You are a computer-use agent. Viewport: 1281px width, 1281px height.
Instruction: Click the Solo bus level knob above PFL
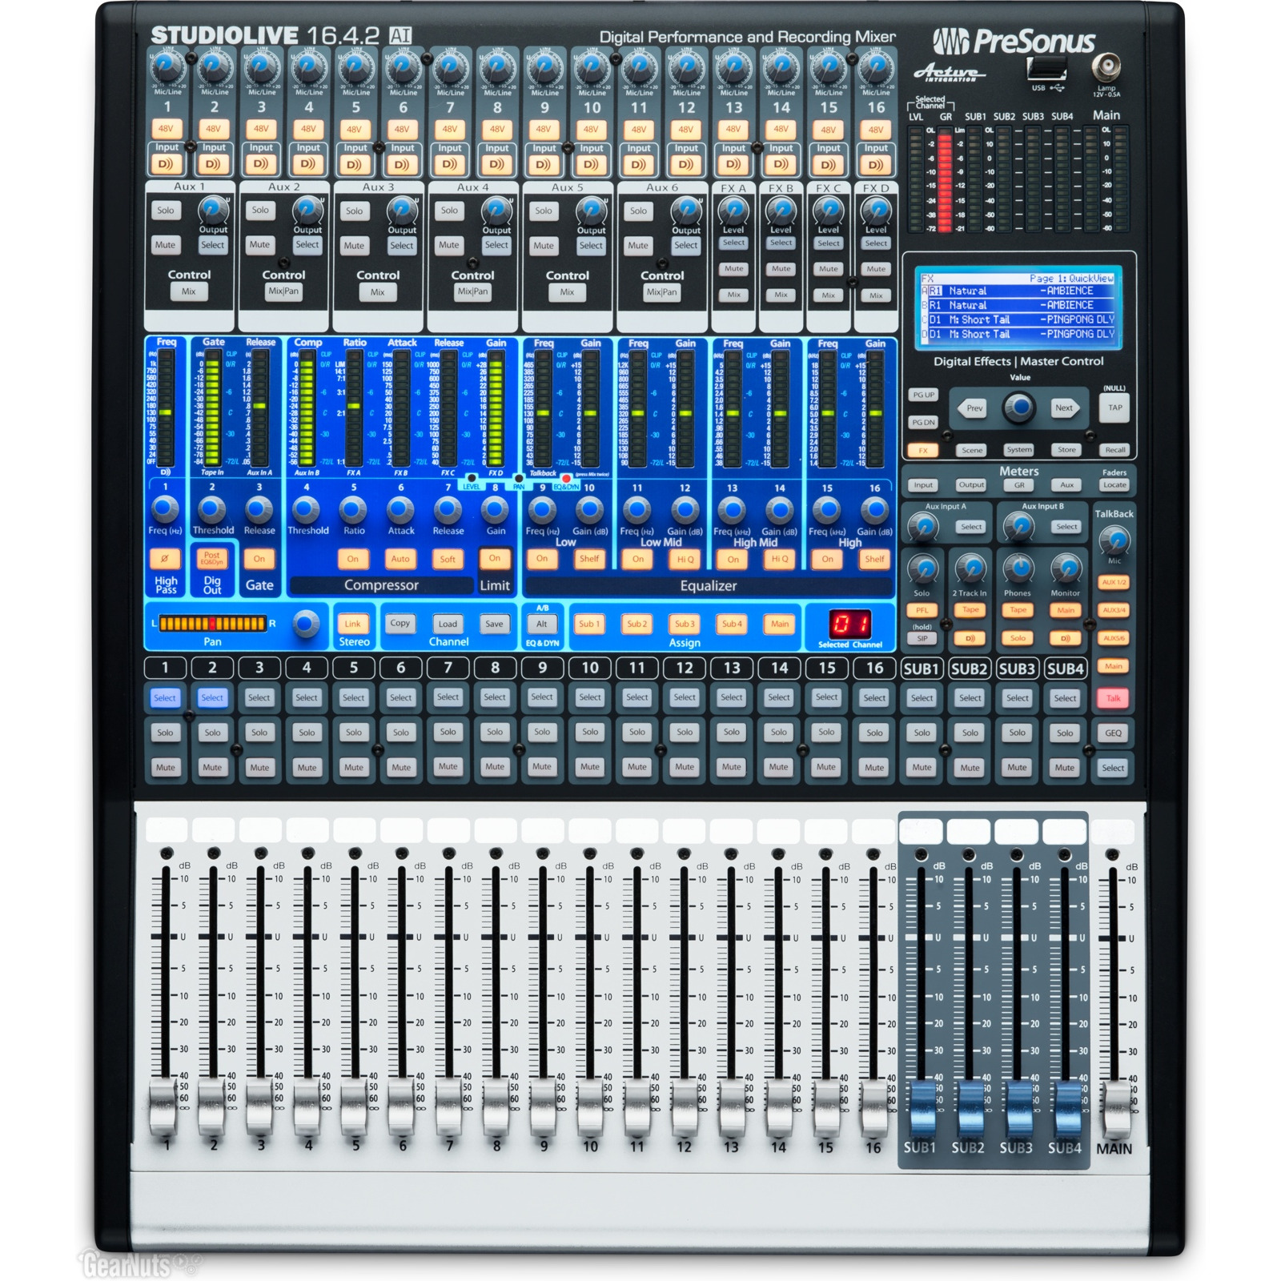coord(923,569)
